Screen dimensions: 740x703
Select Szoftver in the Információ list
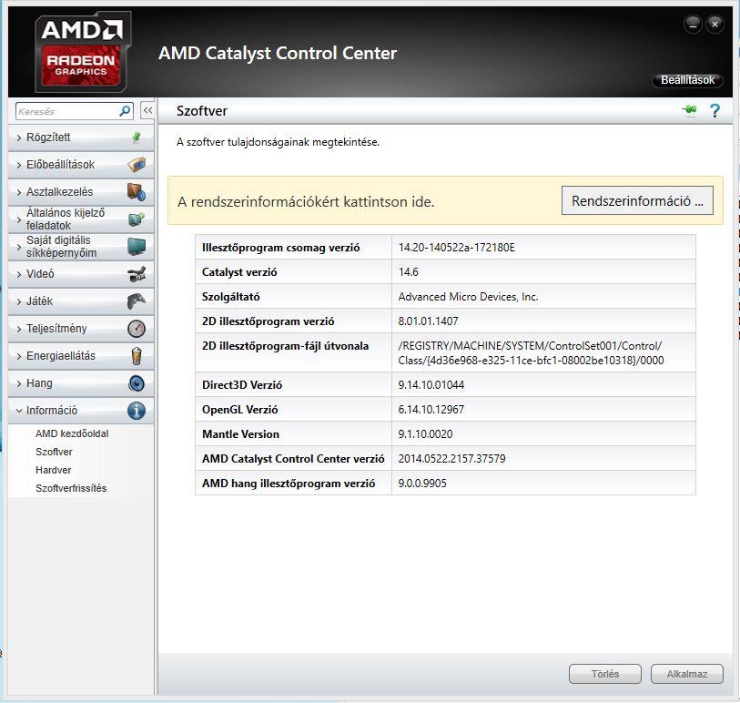tap(54, 452)
